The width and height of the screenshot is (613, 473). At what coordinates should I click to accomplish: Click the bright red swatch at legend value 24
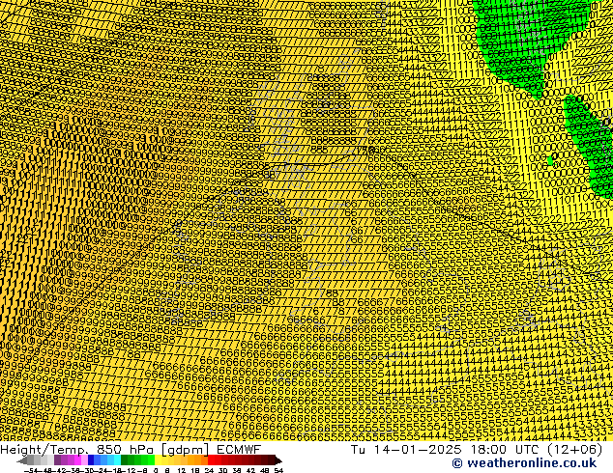[211, 460]
